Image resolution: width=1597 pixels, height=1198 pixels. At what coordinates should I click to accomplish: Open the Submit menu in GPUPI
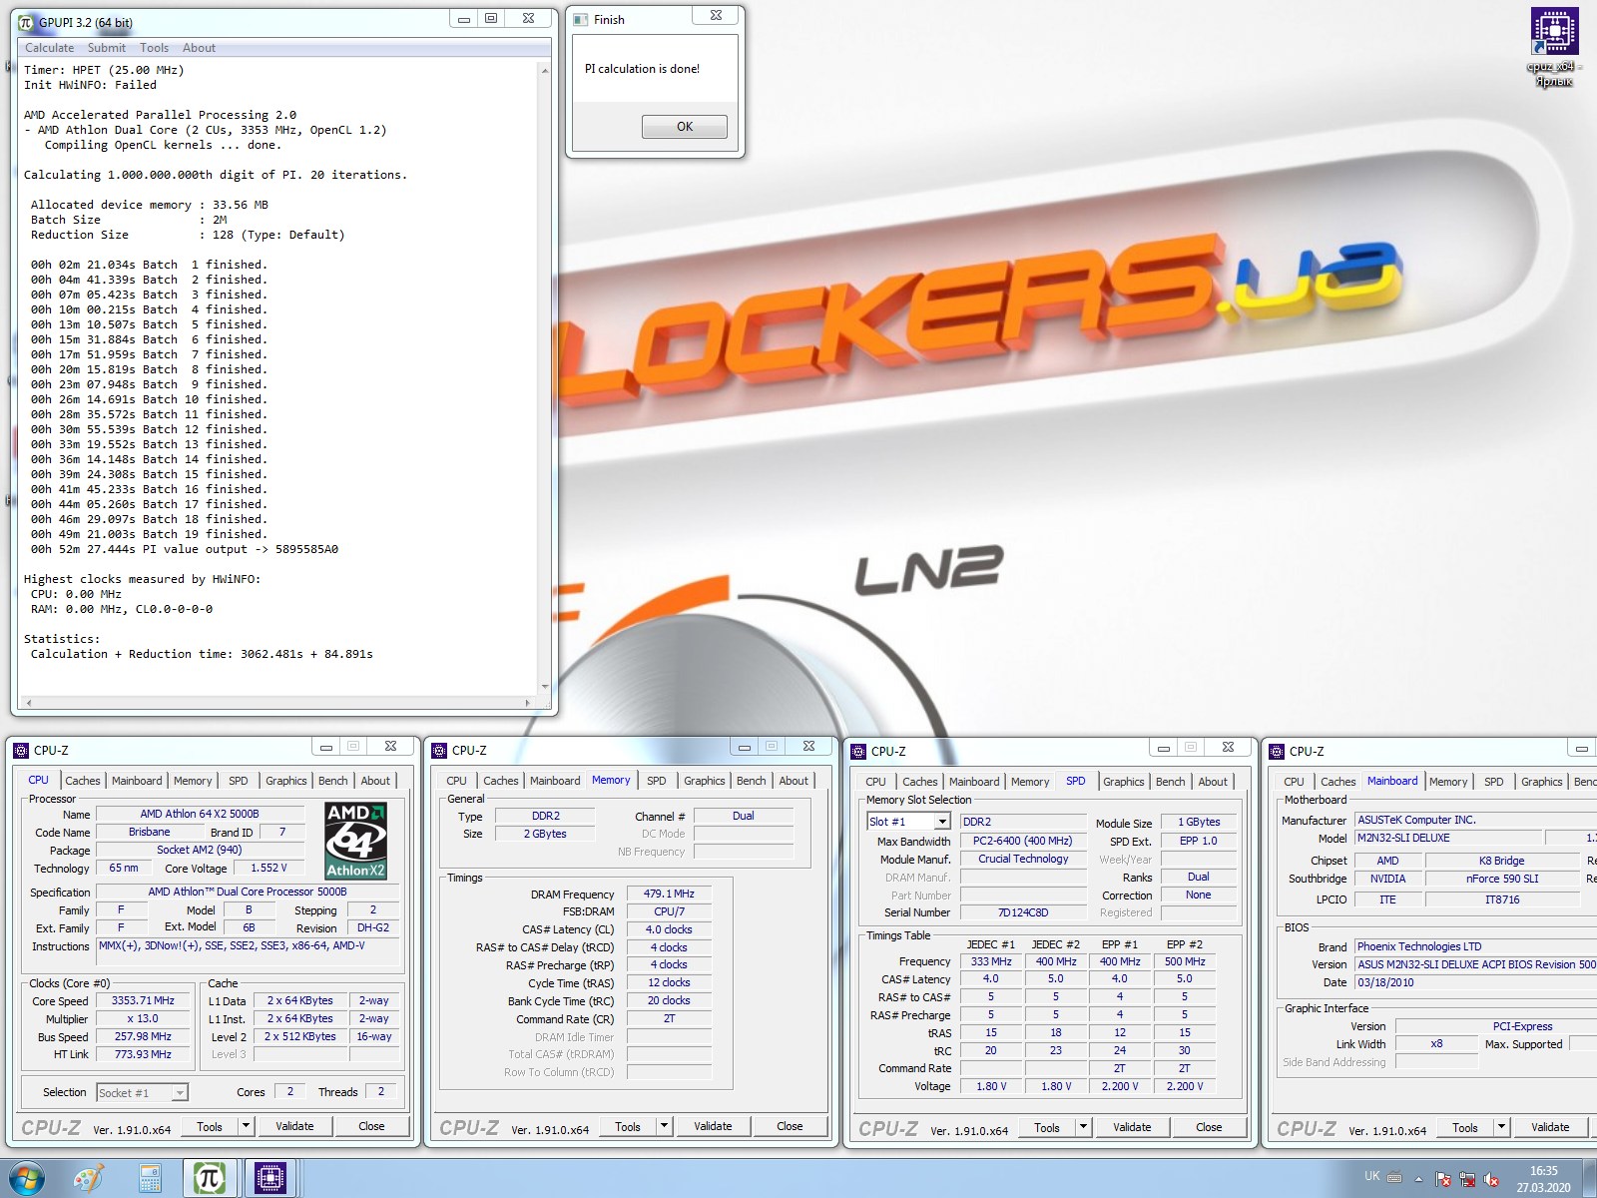107,48
